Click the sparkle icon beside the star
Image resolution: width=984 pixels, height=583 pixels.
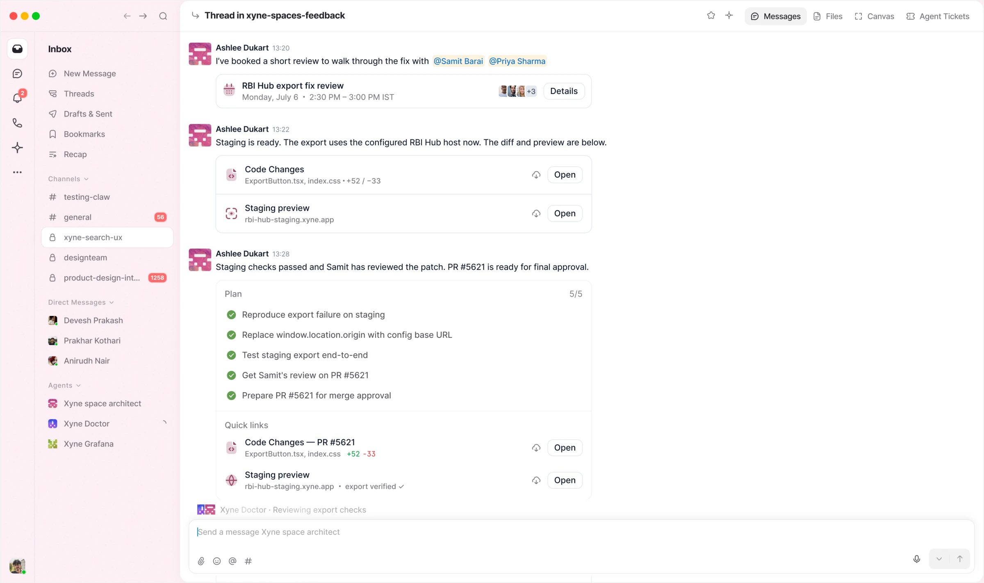(729, 16)
